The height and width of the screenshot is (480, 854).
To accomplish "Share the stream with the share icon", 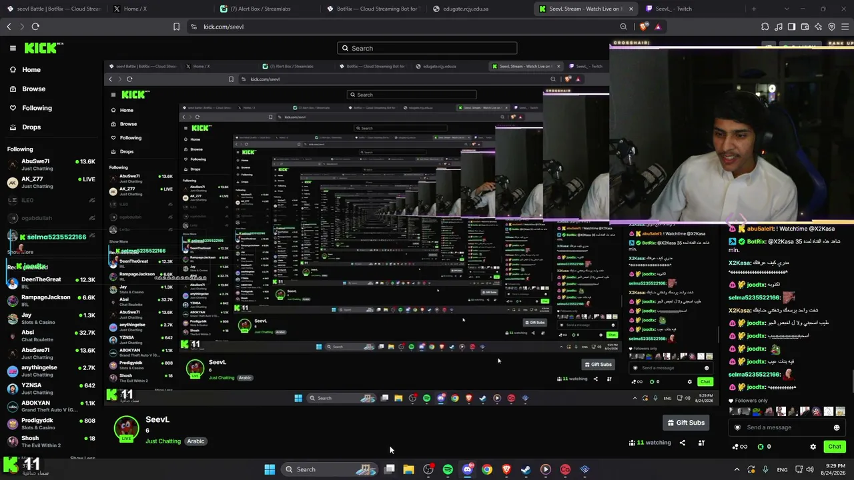I will click(682, 443).
